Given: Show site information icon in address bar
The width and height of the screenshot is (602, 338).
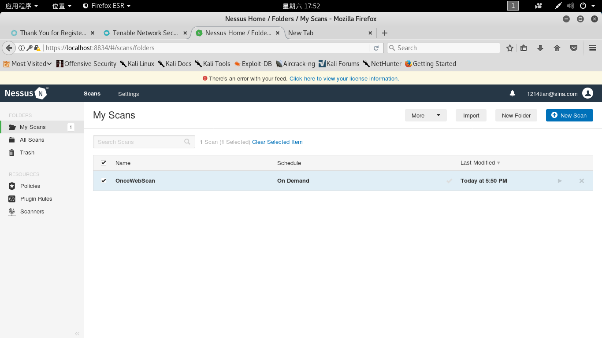Looking at the screenshot, I should point(21,48).
